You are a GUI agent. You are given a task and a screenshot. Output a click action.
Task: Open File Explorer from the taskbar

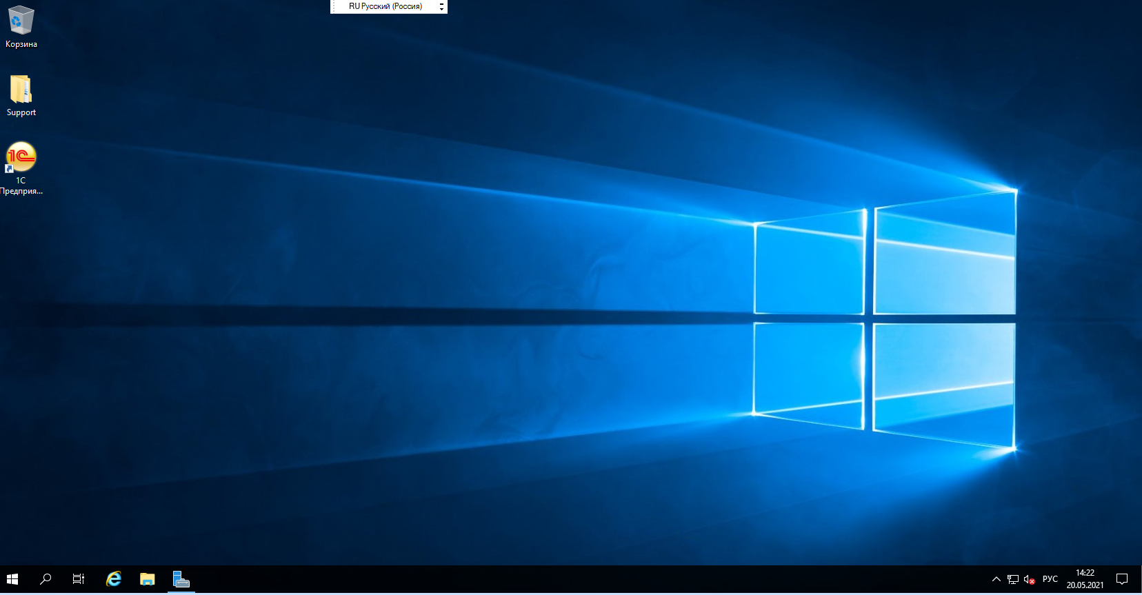tap(148, 580)
